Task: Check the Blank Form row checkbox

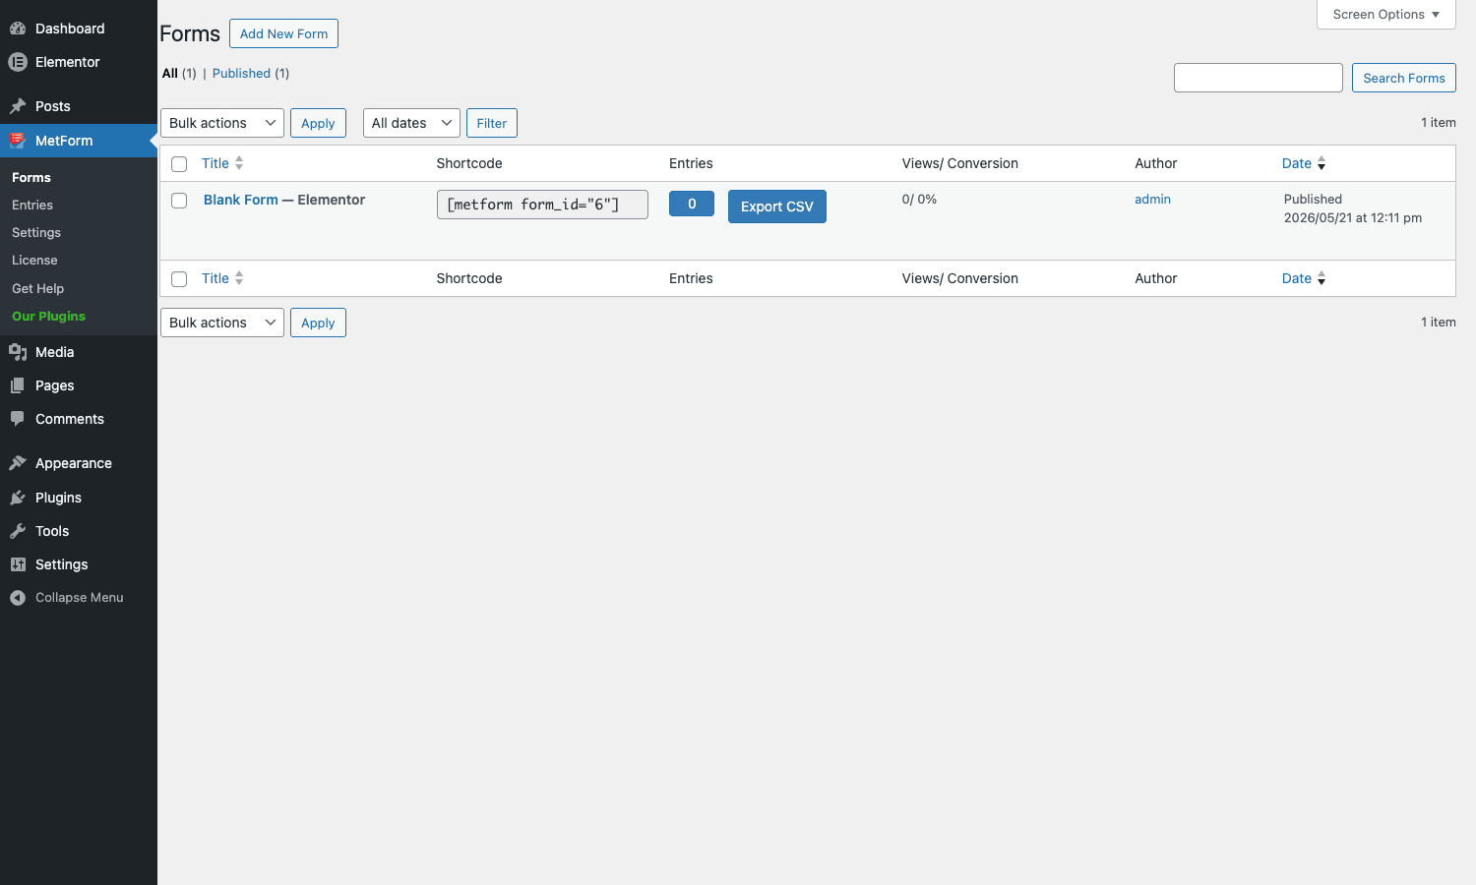Action: (179, 201)
